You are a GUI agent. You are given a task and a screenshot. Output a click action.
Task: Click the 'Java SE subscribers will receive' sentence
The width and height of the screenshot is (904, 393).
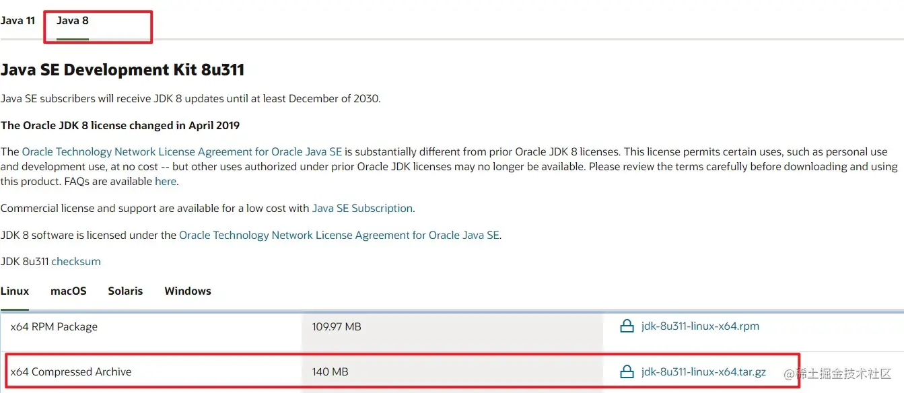pos(190,99)
